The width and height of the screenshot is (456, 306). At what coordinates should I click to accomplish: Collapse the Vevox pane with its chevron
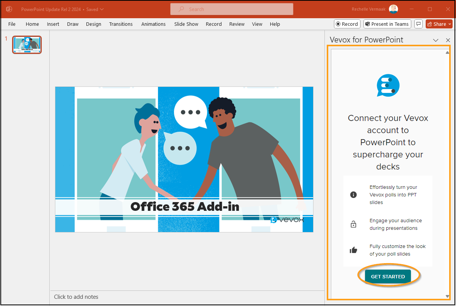[x=436, y=40]
